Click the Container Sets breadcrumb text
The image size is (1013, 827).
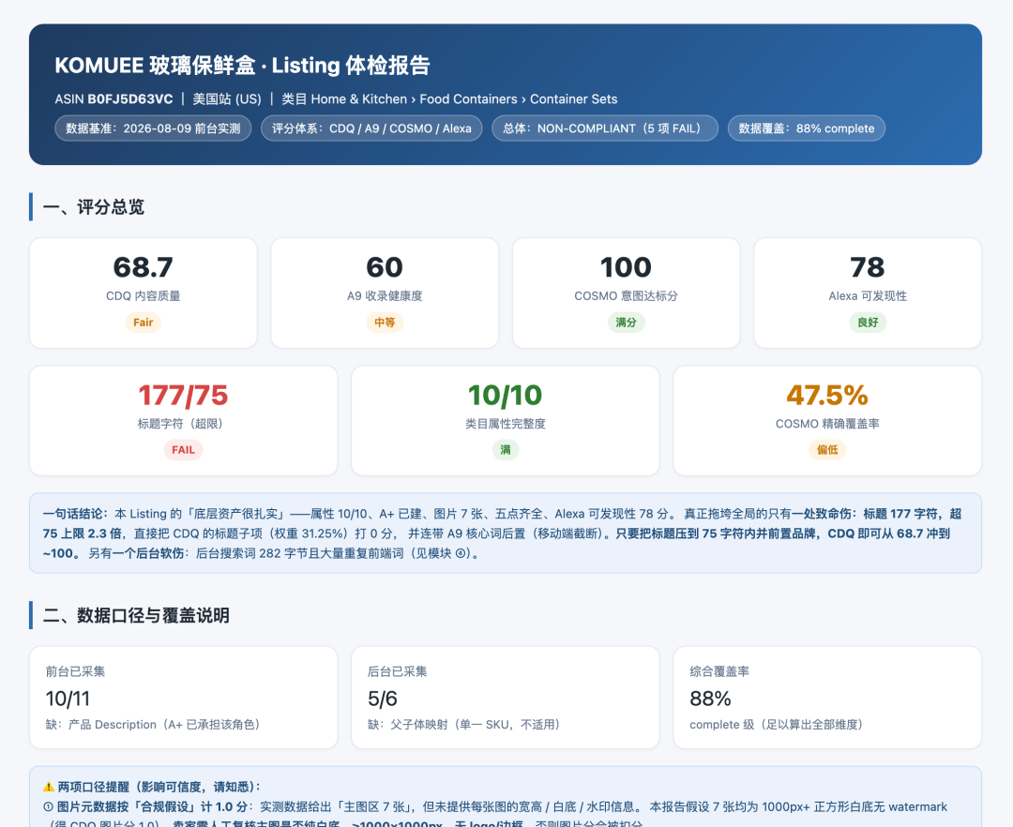coord(574,98)
